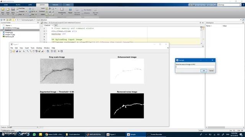Click the Breakpoints icon in ribbon
245x137 pixels.
62,9
